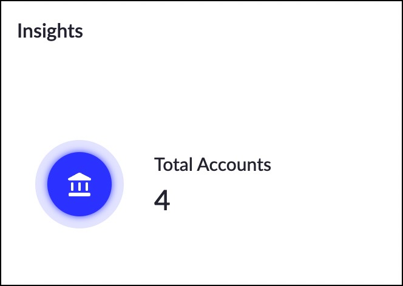Click the bank icon's white pillars
The height and width of the screenshot is (286, 403).
pos(80,186)
